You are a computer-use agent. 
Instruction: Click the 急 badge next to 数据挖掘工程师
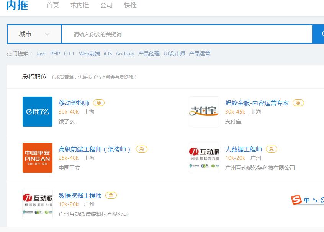pyautogui.click(x=111, y=195)
